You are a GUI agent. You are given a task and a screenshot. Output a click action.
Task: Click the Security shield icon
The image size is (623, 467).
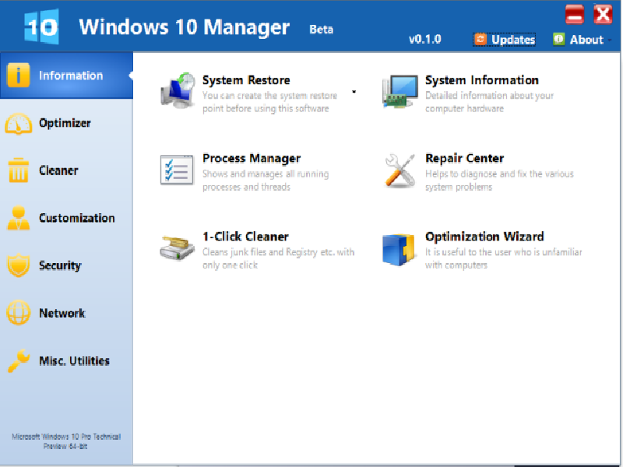(18, 265)
